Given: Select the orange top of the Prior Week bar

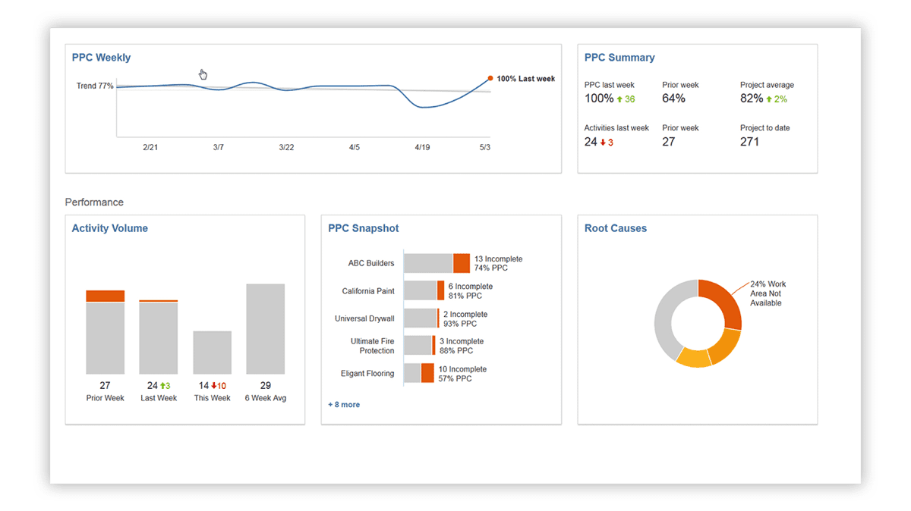Looking at the screenshot, I should (105, 296).
